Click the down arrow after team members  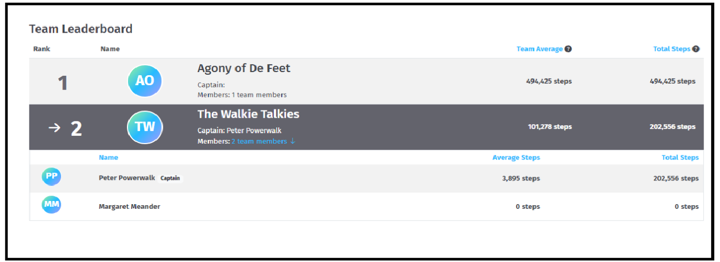click(293, 142)
